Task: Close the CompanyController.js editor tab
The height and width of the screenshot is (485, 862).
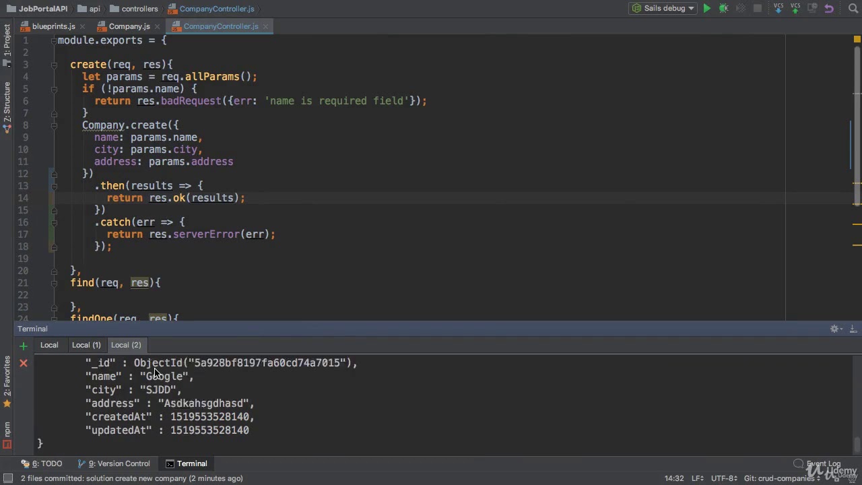Action: coord(265,26)
